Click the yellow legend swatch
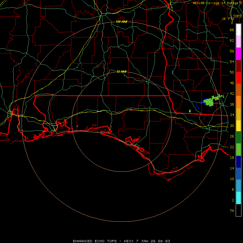The image size is (243, 243). point(238,126)
